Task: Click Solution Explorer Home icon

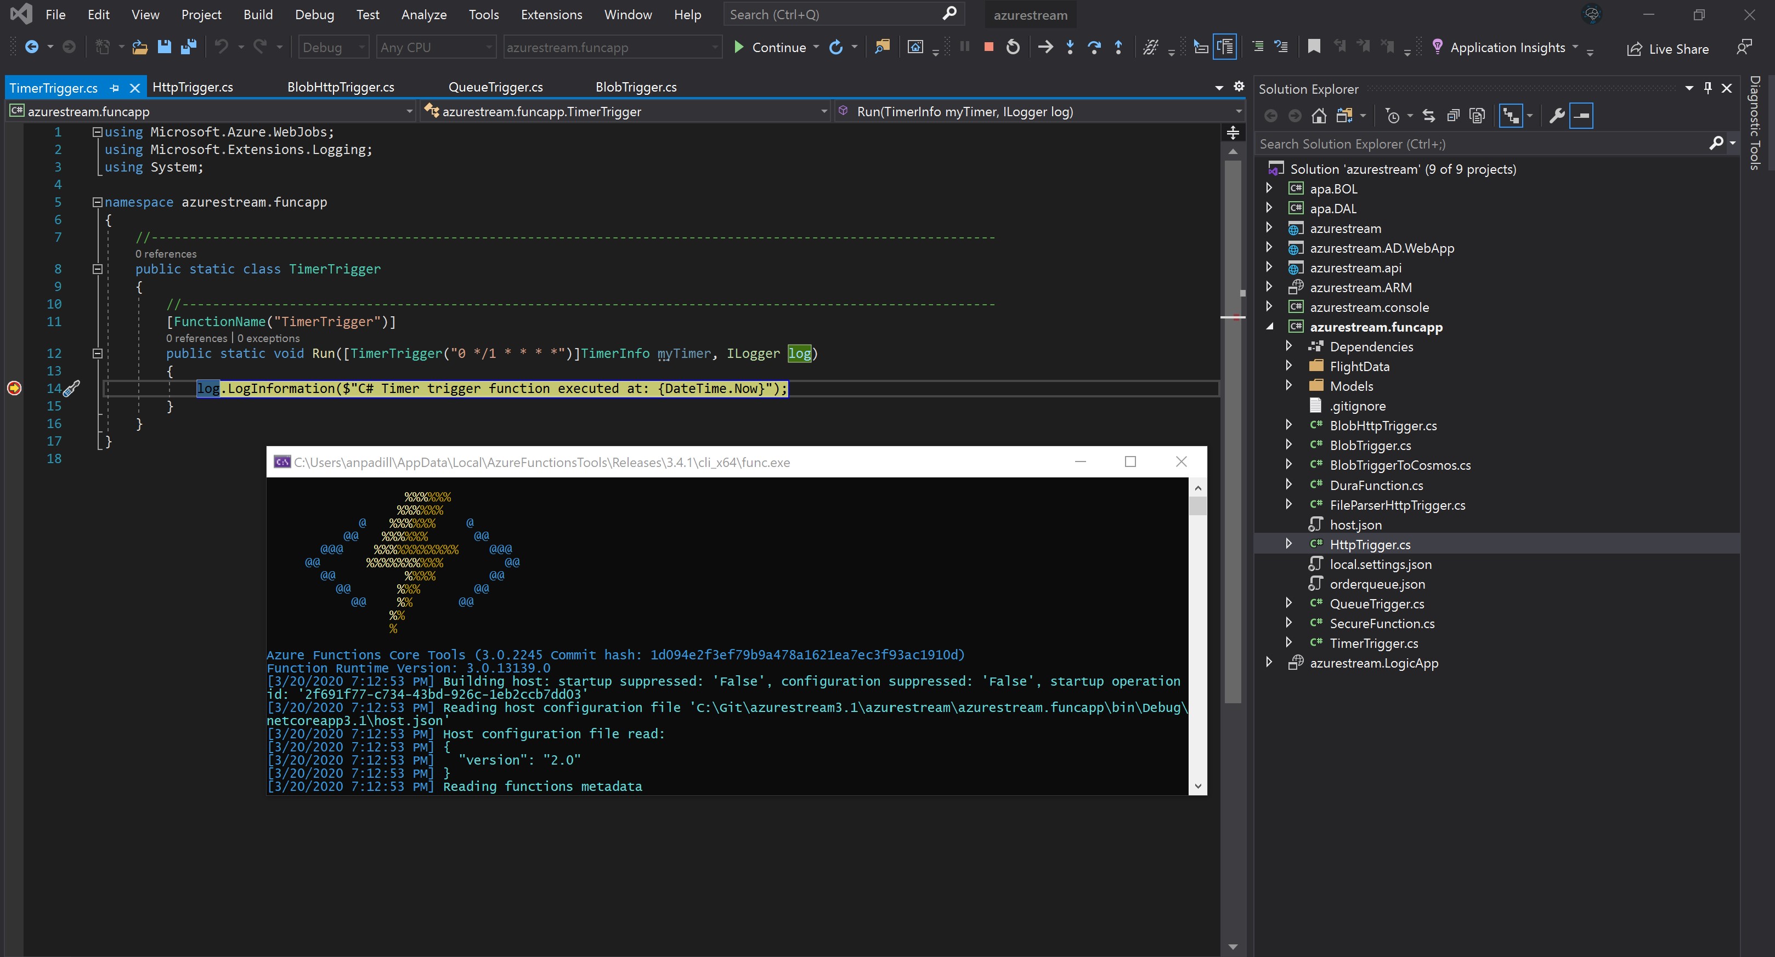Action: point(1319,116)
